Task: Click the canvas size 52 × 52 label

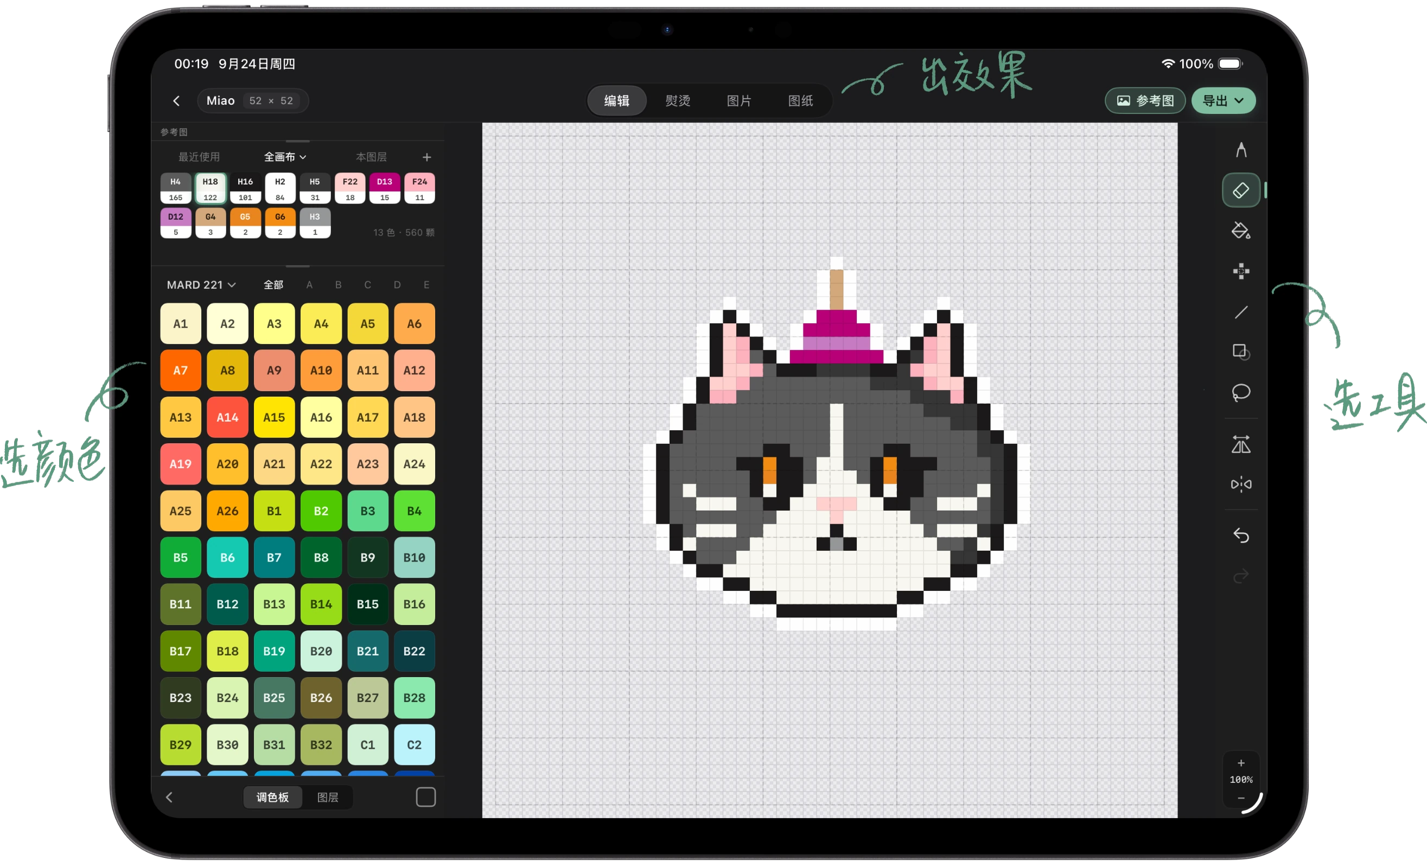Action: point(271,101)
